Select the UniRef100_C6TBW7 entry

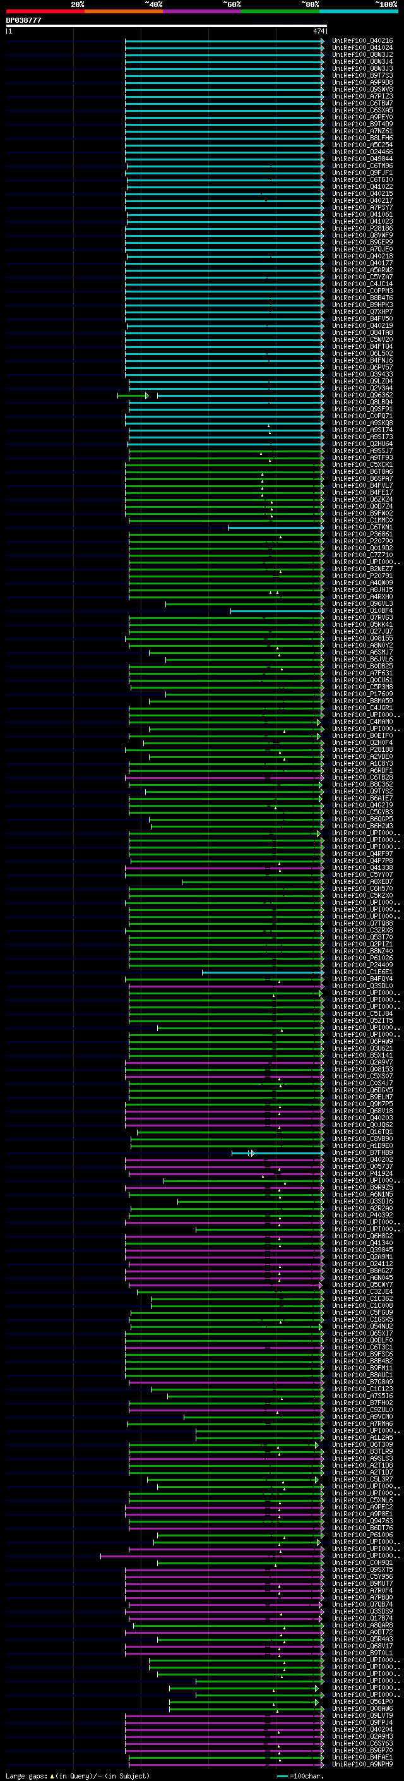coord(362,104)
